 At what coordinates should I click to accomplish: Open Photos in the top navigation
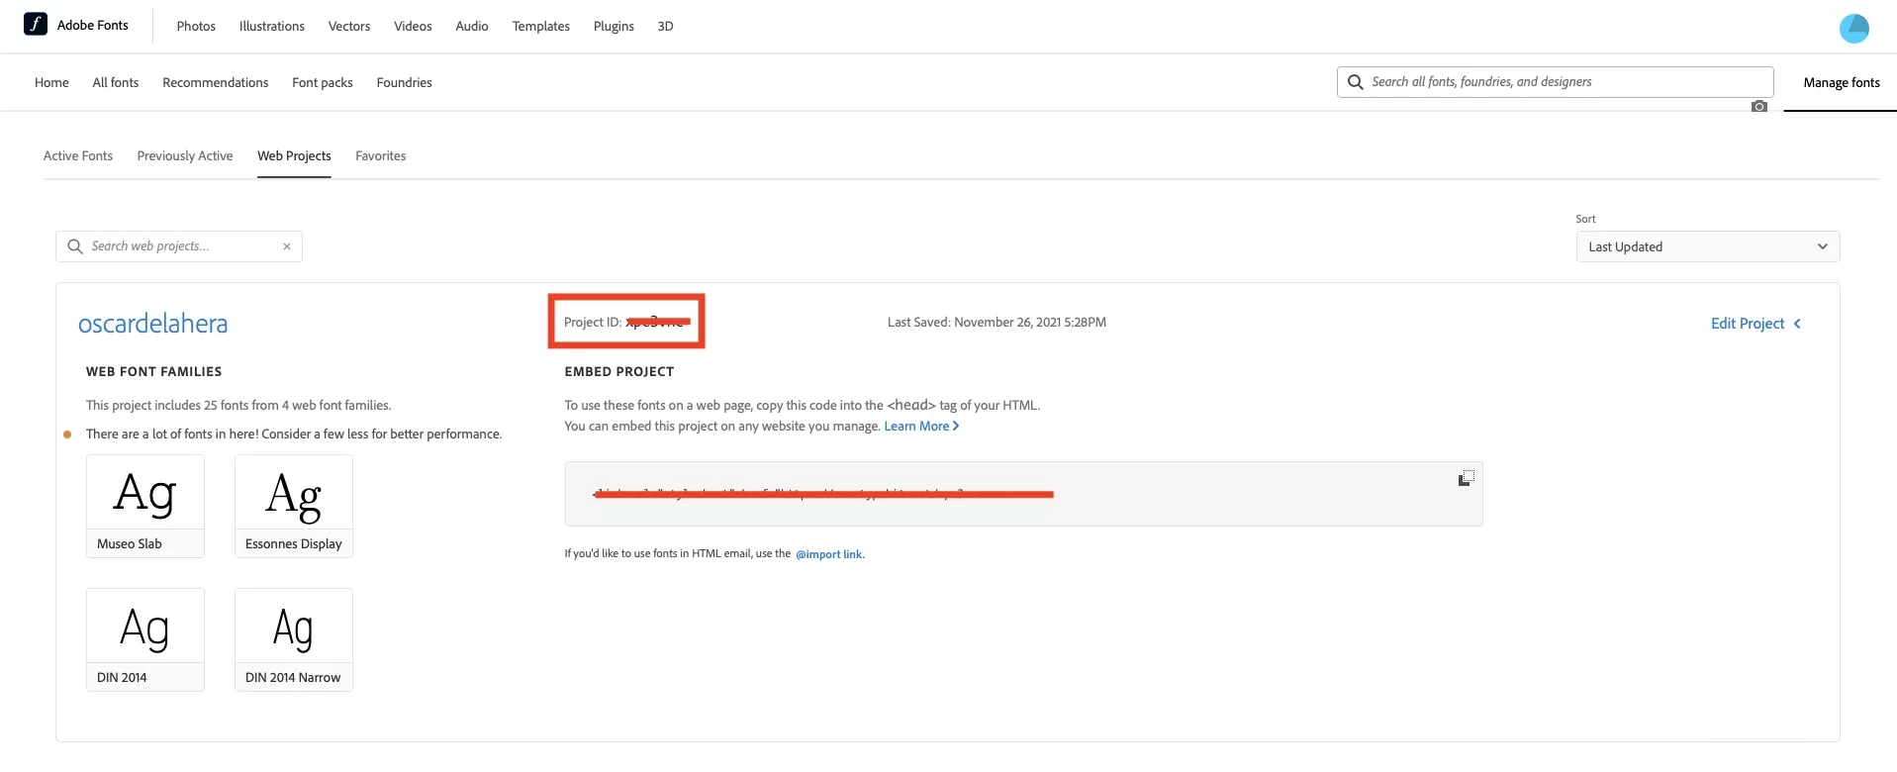[x=196, y=26]
